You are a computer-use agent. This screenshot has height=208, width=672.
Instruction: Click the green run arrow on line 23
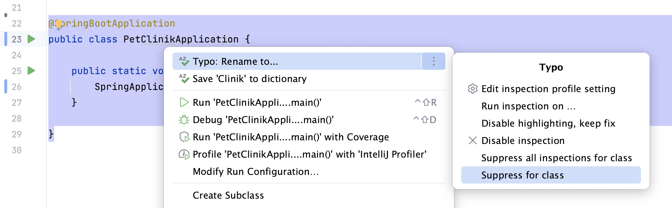31,39
